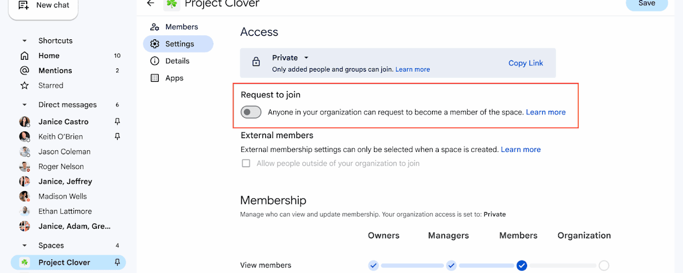Click the Copy Link button
The width and height of the screenshot is (683, 273).
click(525, 63)
